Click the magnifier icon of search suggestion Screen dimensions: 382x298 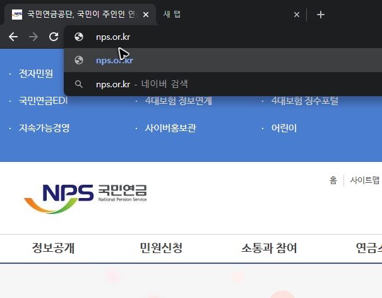click(79, 84)
